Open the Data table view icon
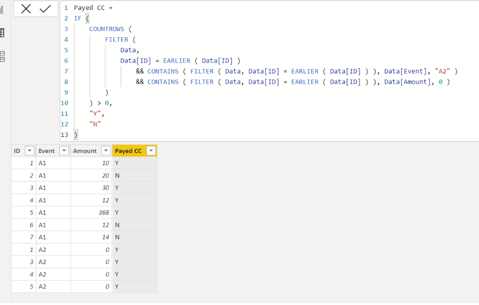479x305 pixels. point(2,33)
